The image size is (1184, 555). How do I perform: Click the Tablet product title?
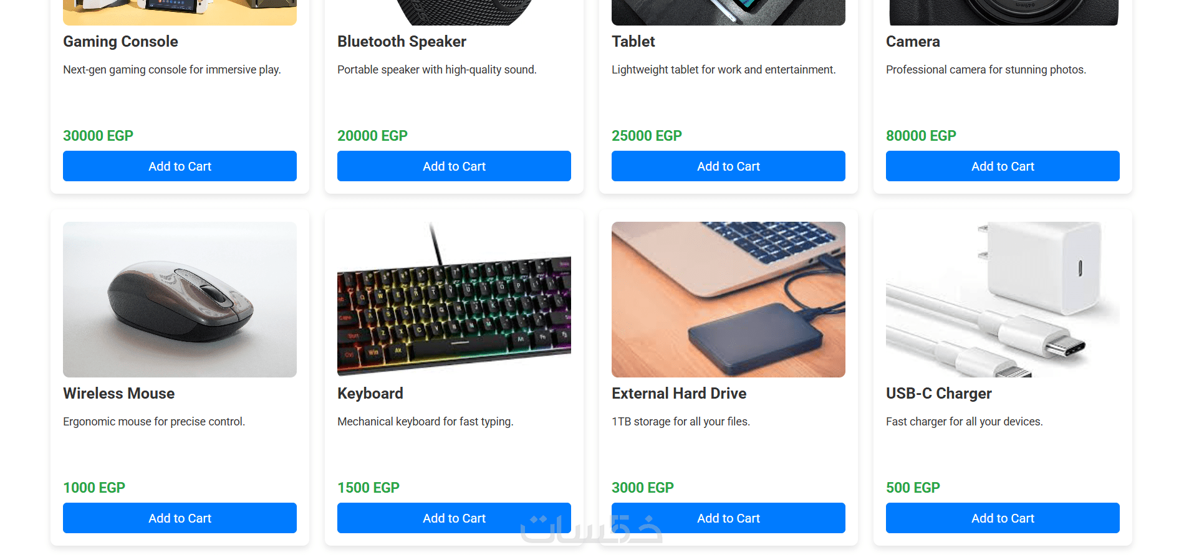point(633,42)
